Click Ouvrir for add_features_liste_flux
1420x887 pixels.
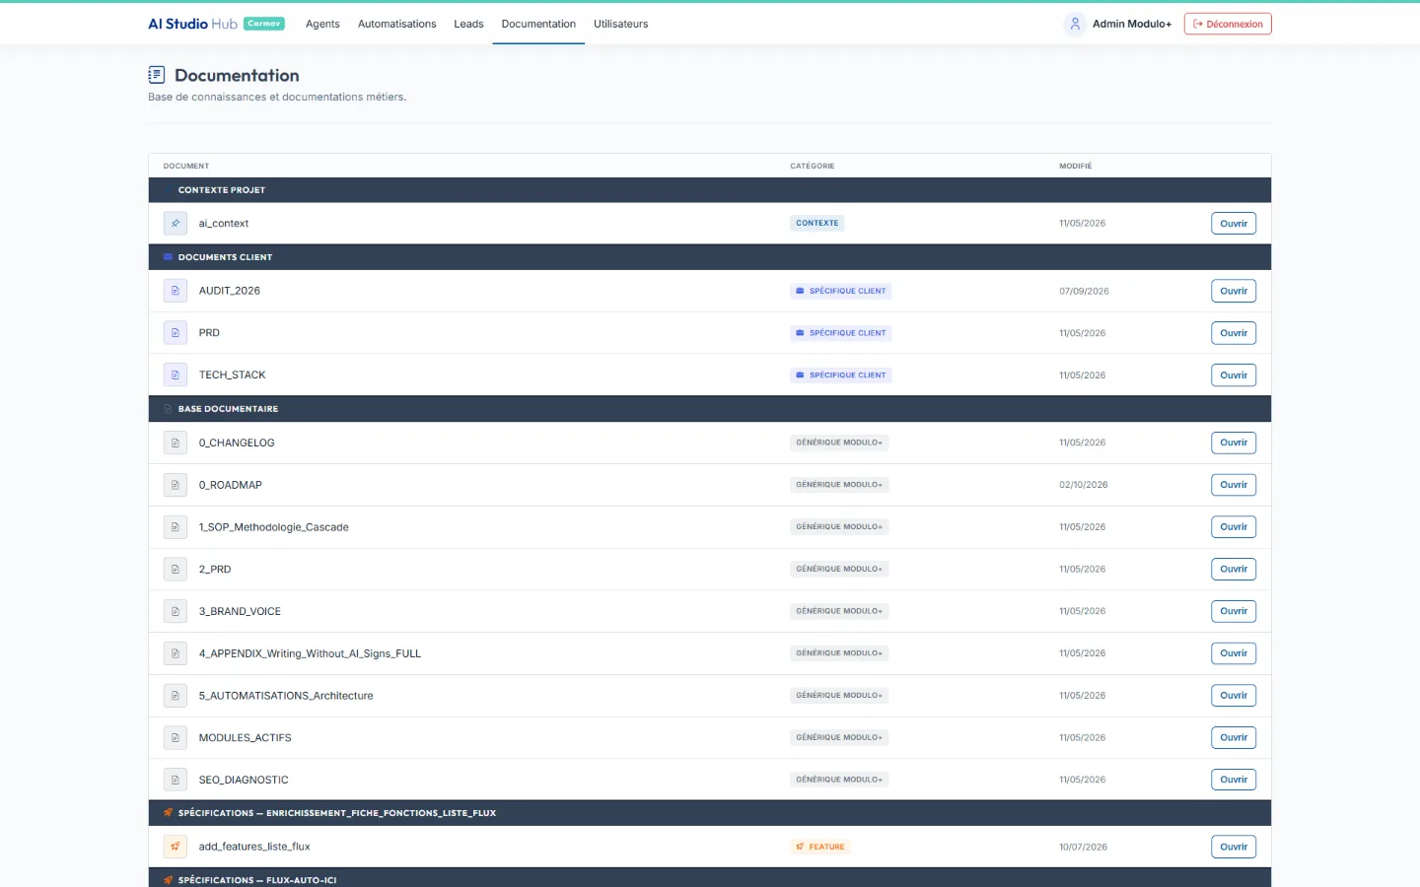click(x=1234, y=847)
